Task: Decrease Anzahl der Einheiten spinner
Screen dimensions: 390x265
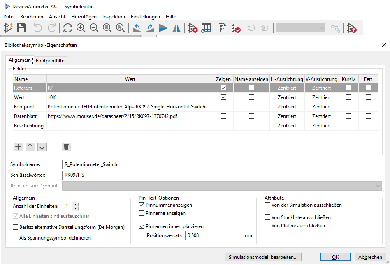Action: point(76,208)
